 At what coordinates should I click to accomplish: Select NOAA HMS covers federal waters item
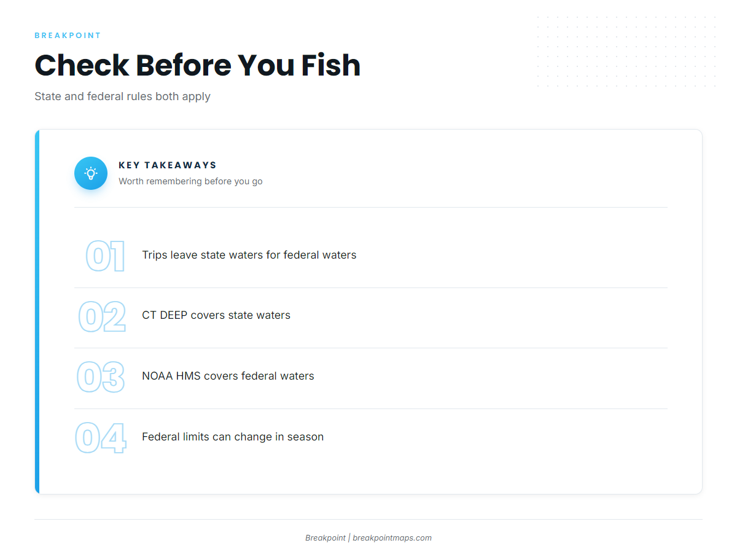[x=228, y=376]
